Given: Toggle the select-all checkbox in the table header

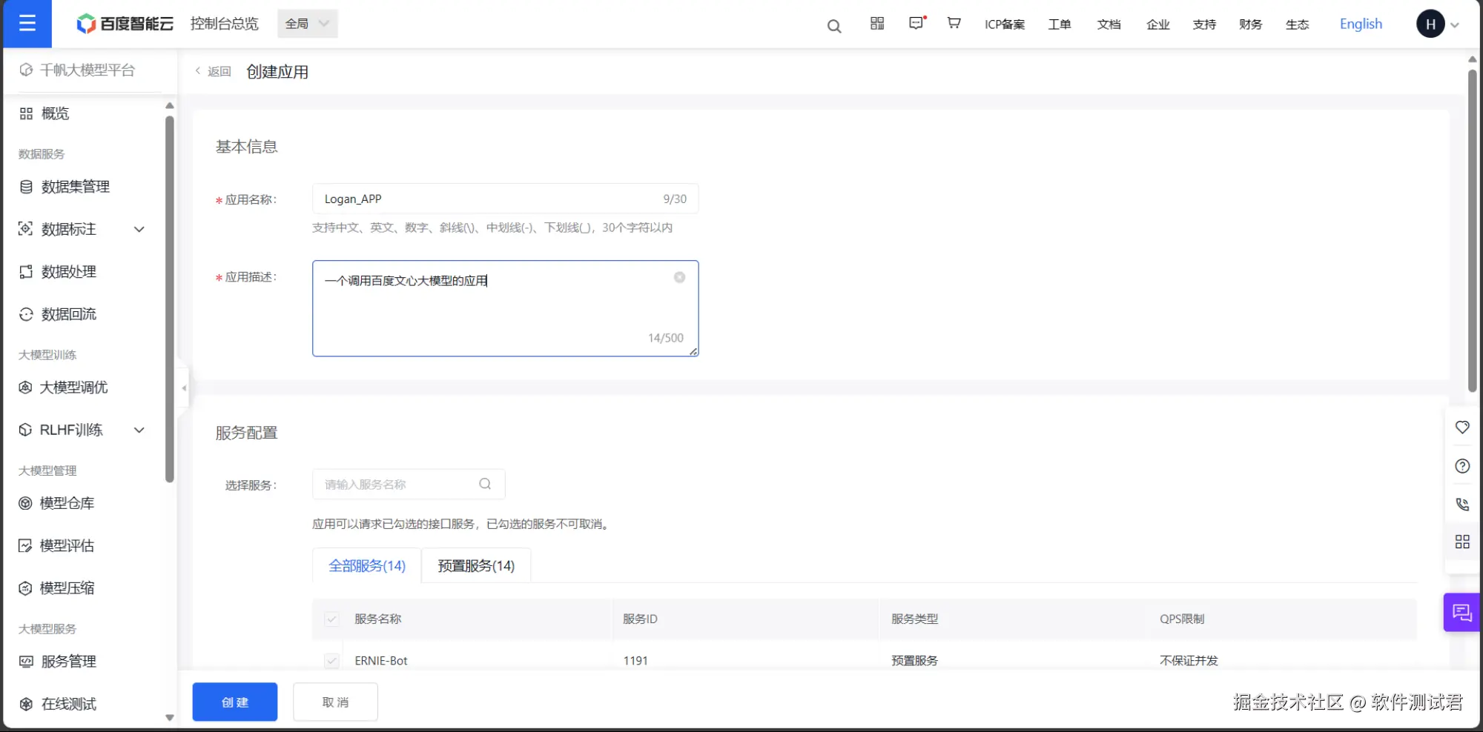Looking at the screenshot, I should (331, 619).
